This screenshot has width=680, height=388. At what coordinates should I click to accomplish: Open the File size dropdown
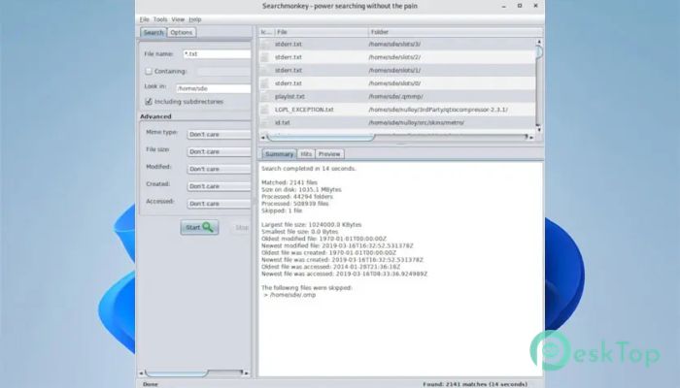219,152
